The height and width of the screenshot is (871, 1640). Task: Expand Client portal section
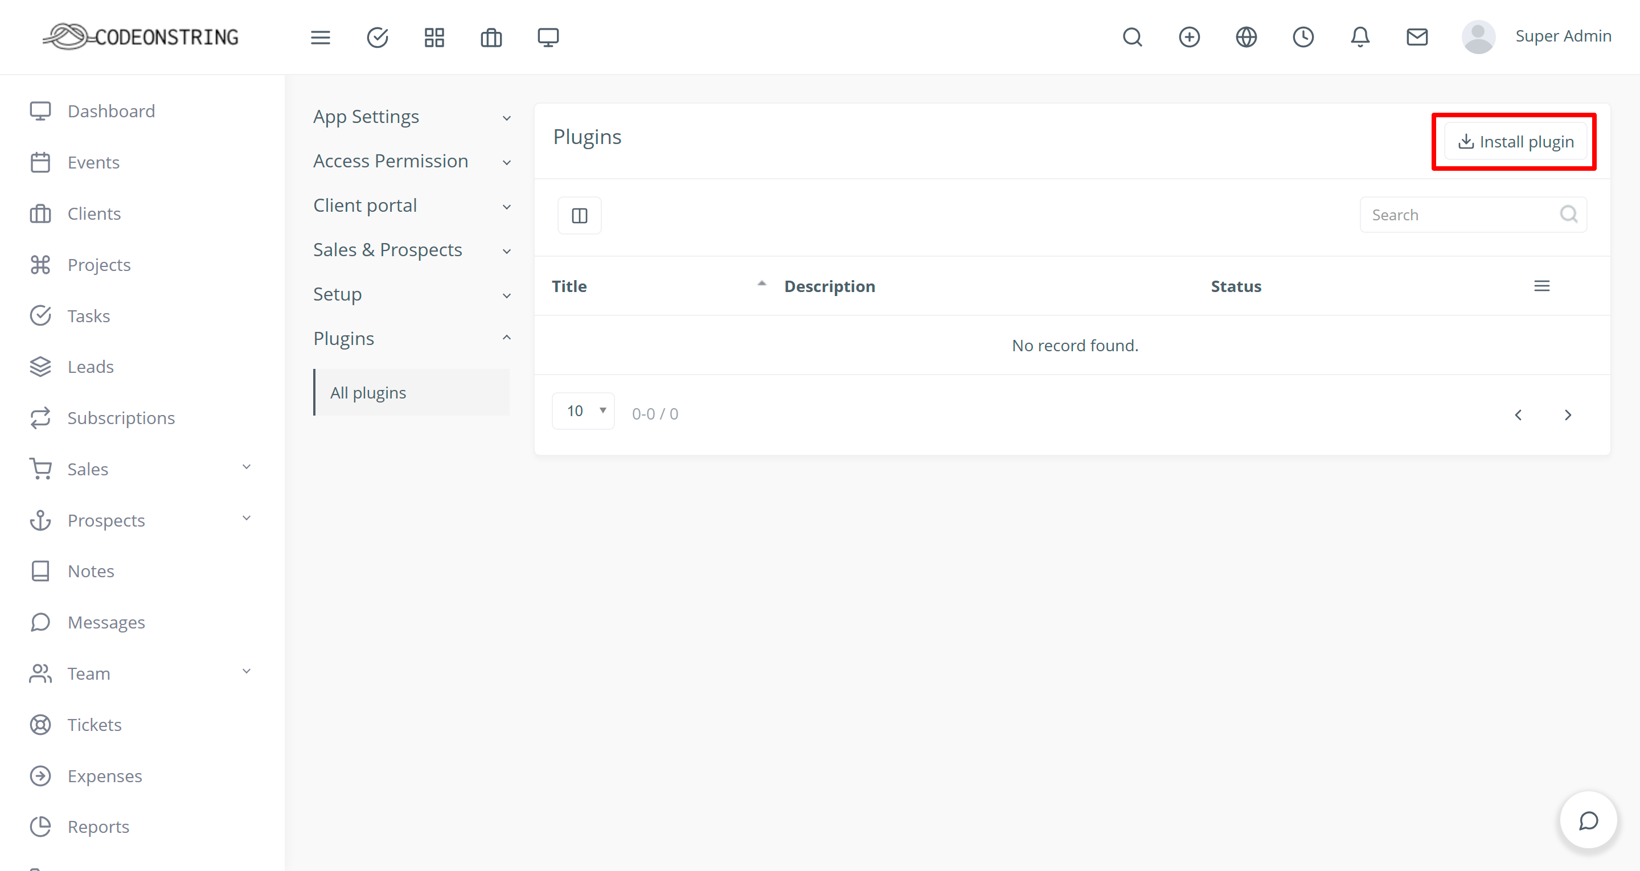(x=412, y=206)
